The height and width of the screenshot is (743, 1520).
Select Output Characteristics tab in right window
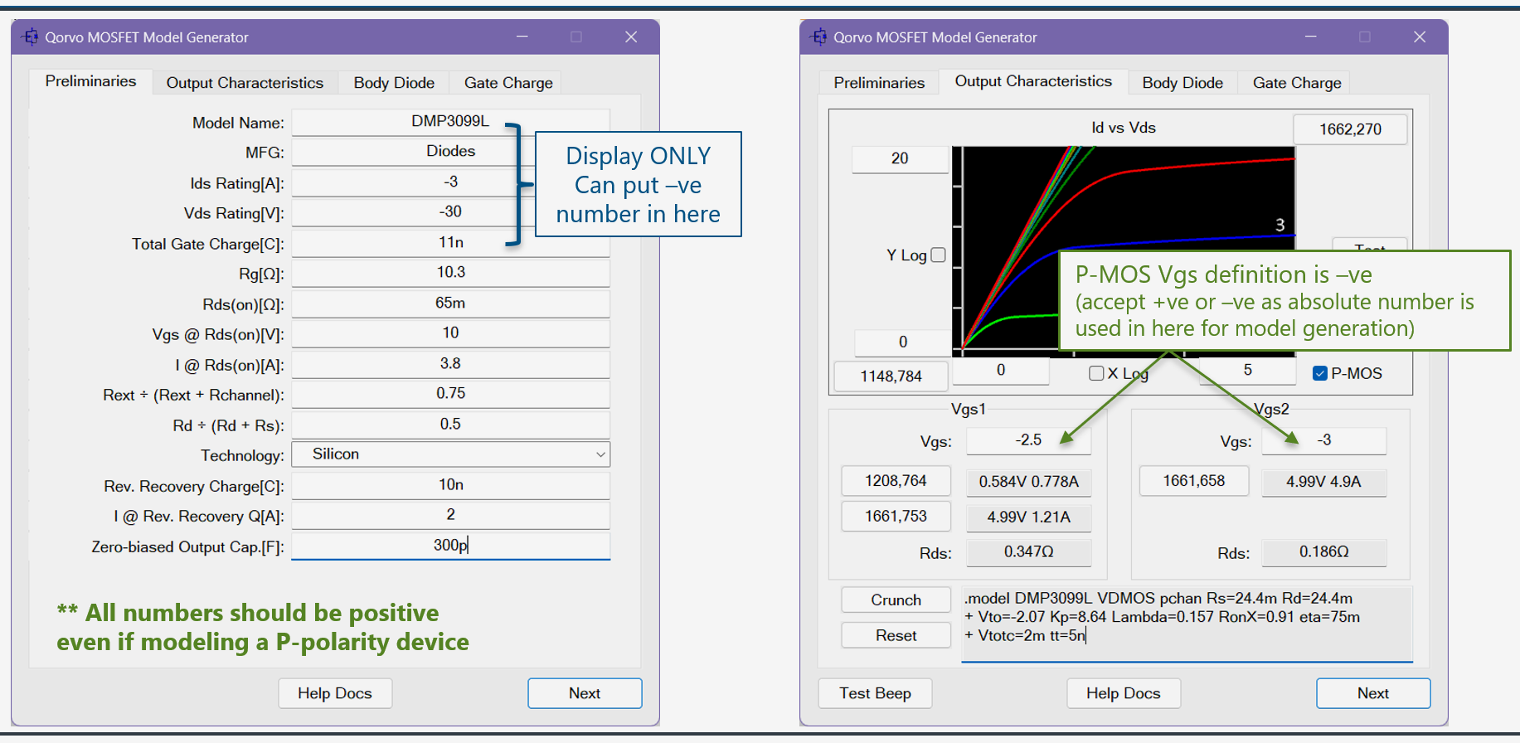[x=1033, y=81]
